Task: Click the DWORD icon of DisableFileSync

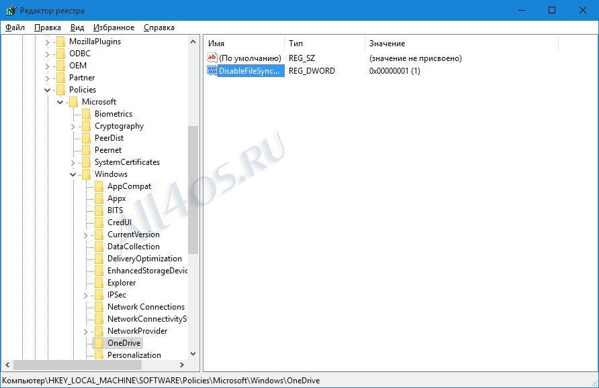Action: click(x=212, y=70)
